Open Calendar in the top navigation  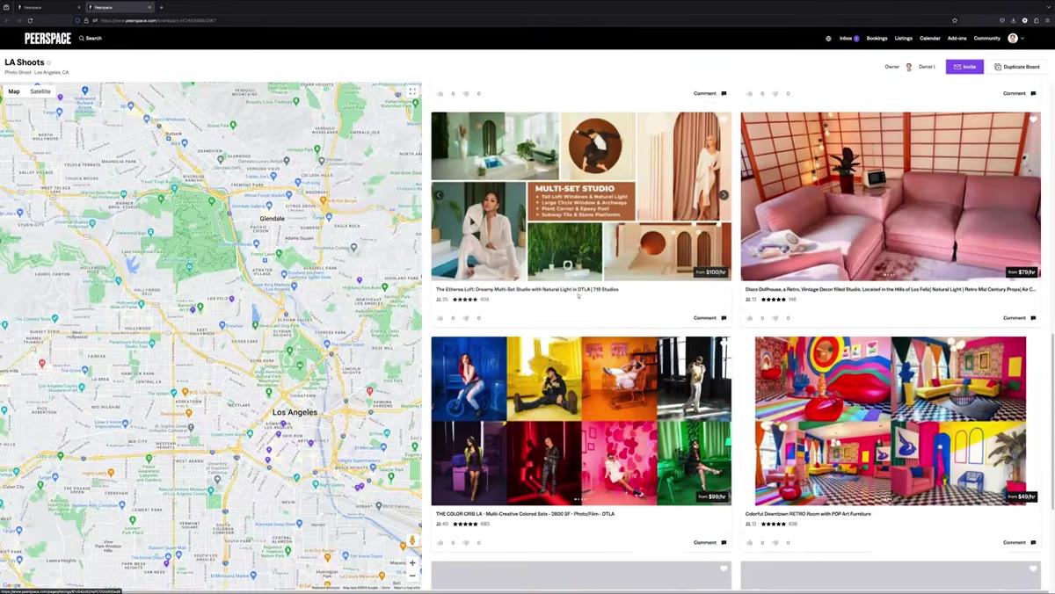929,39
